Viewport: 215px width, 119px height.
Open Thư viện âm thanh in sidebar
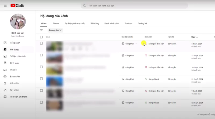pos(19,97)
